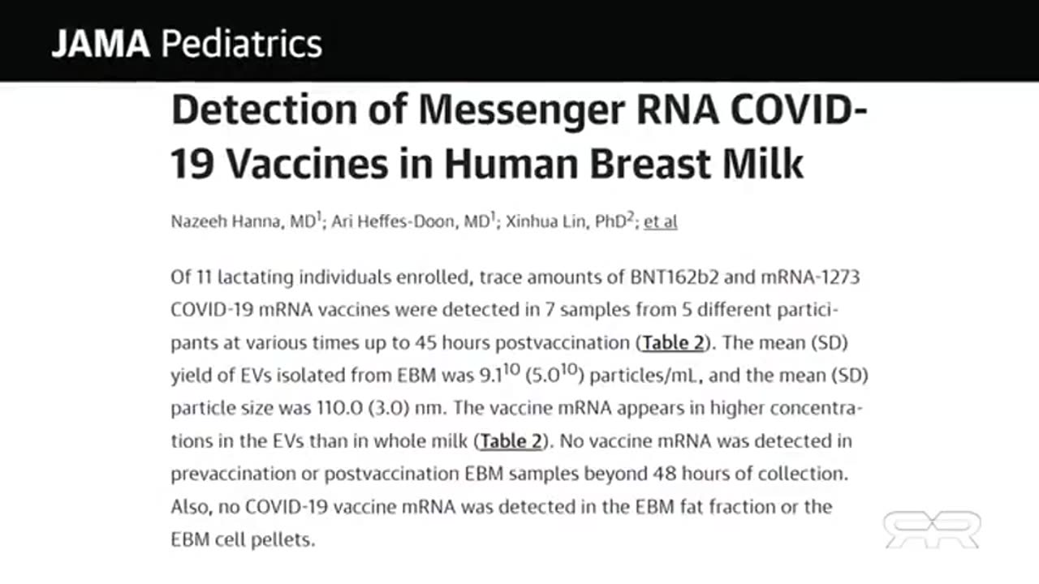Image resolution: width=1039 pixels, height=584 pixels.
Task: Select author name Nazeeh Hanna, MD
Action: pos(240,222)
